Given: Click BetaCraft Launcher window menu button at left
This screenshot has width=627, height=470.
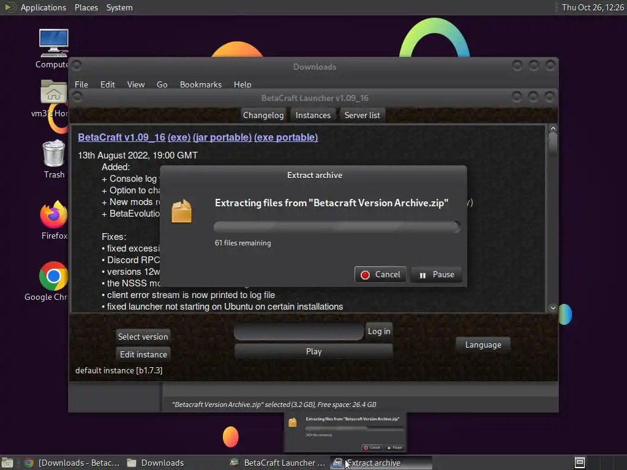Looking at the screenshot, I should coord(77,97).
